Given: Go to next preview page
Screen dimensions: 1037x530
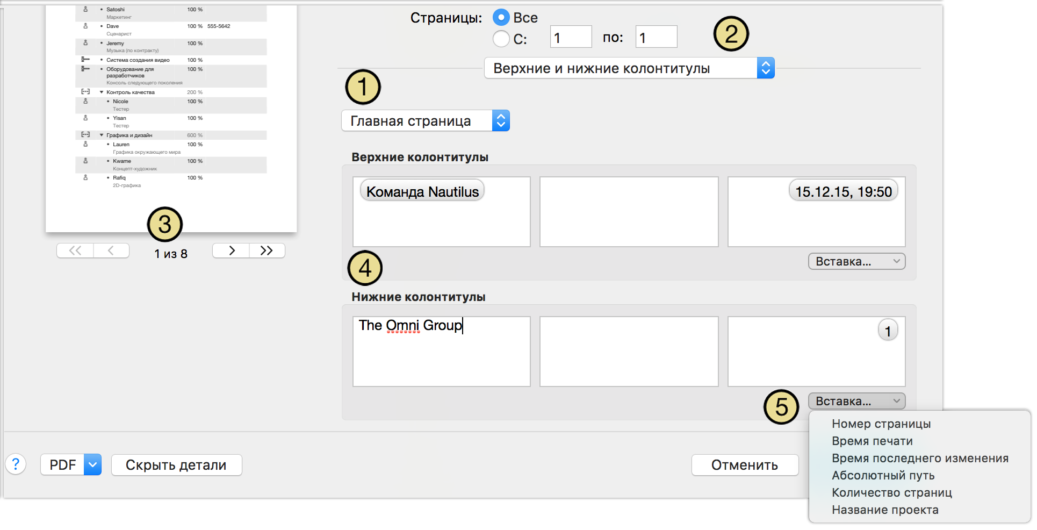Looking at the screenshot, I should (x=231, y=250).
